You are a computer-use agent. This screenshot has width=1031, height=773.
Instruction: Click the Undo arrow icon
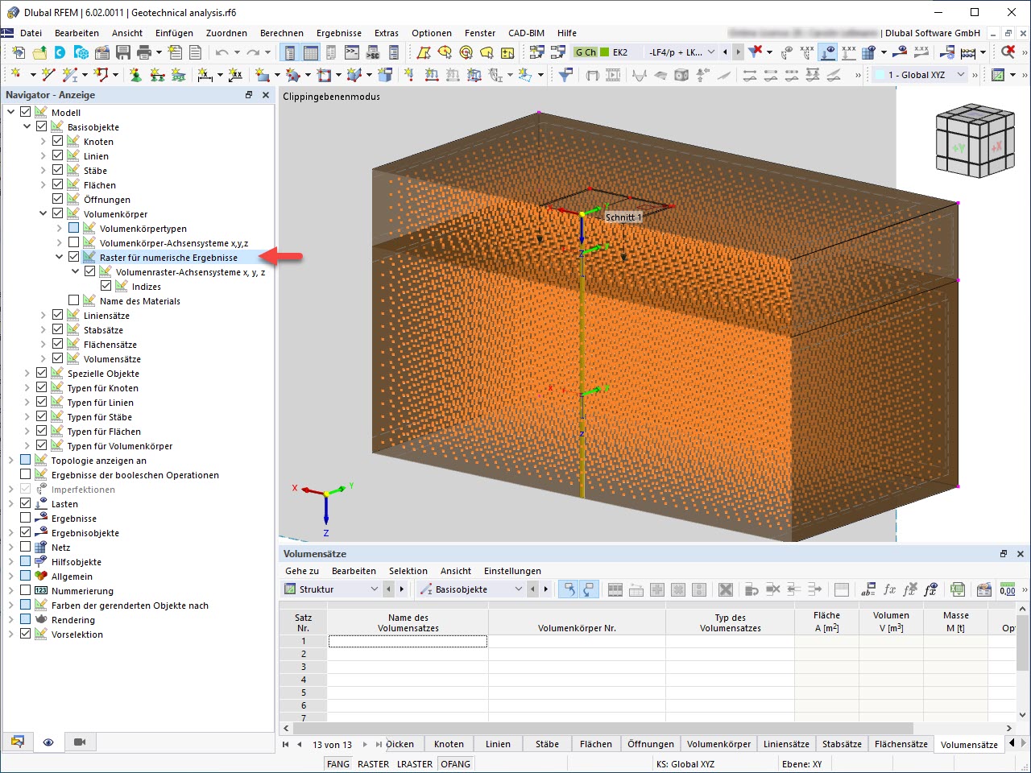222,52
